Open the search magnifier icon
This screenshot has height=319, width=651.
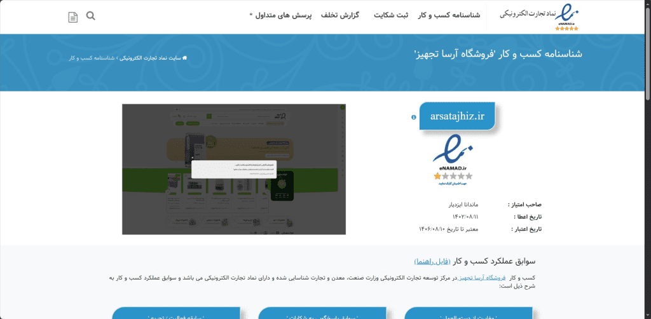point(90,16)
